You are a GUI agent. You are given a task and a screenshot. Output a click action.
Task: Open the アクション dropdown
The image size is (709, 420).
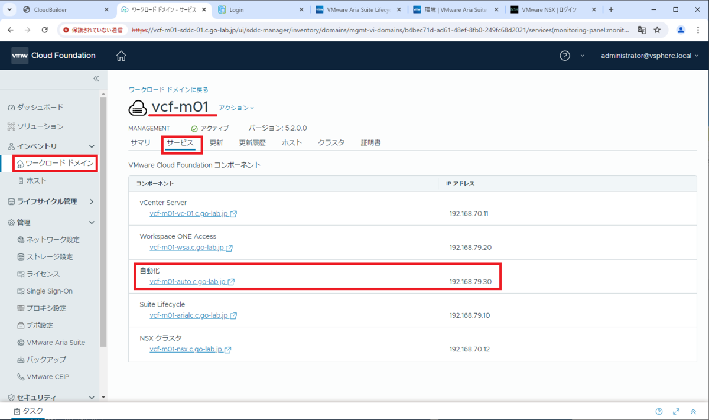pyautogui.click(x=236, y=108)
